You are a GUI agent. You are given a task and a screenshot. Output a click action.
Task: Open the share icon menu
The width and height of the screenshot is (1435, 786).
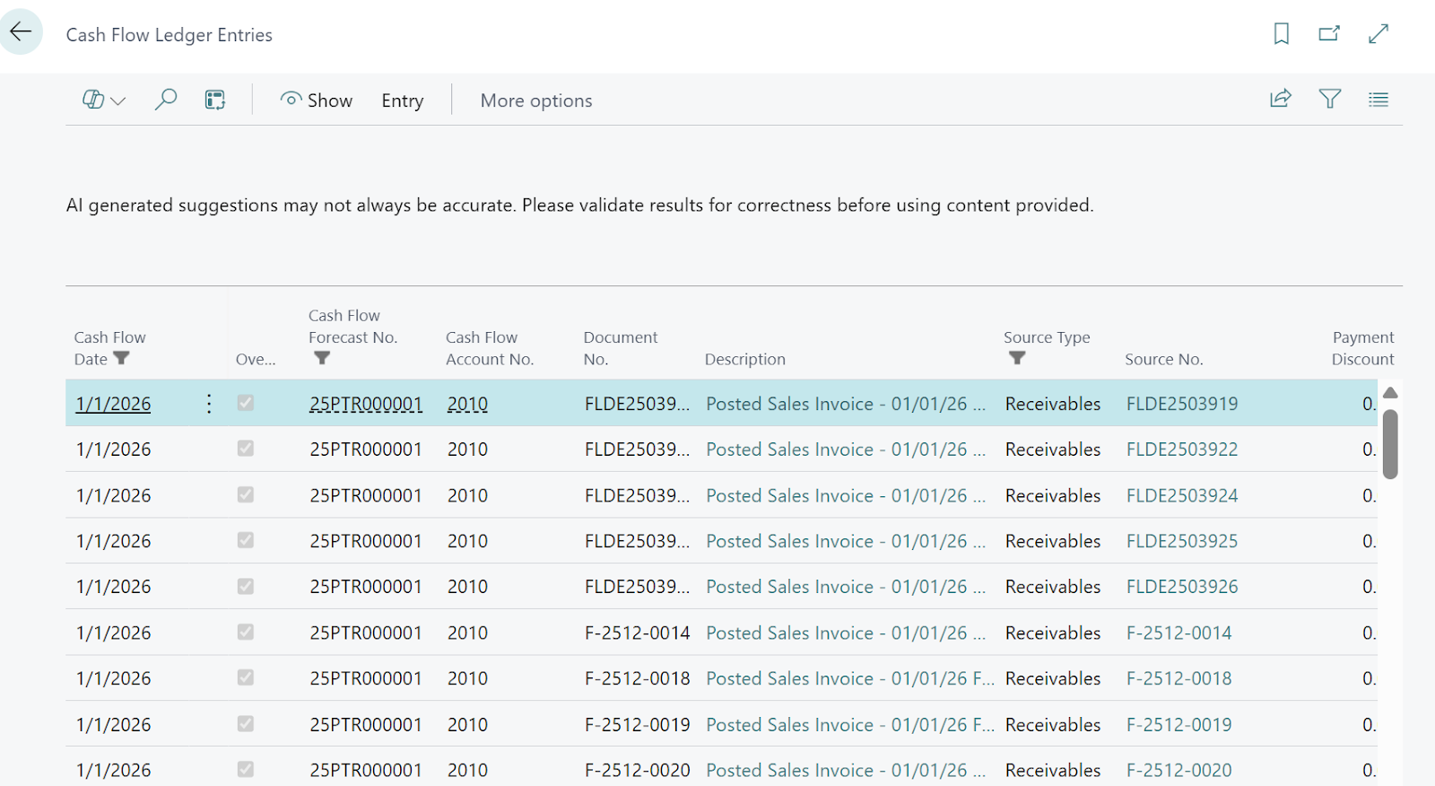tap(1281, 99)
